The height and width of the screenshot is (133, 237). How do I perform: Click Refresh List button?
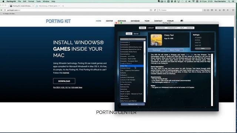point(133,104)
